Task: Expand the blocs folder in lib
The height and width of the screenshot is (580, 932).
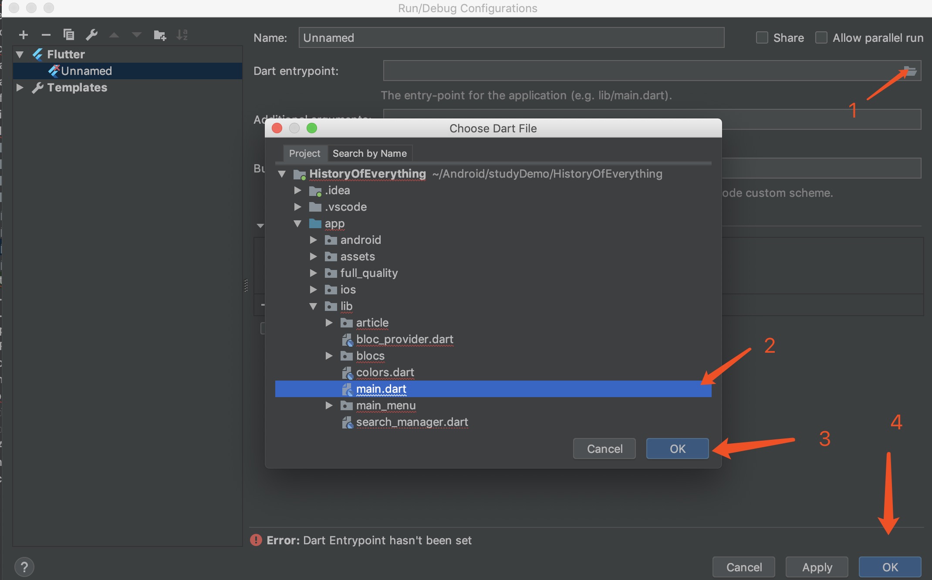Action: tap(330, 355)
